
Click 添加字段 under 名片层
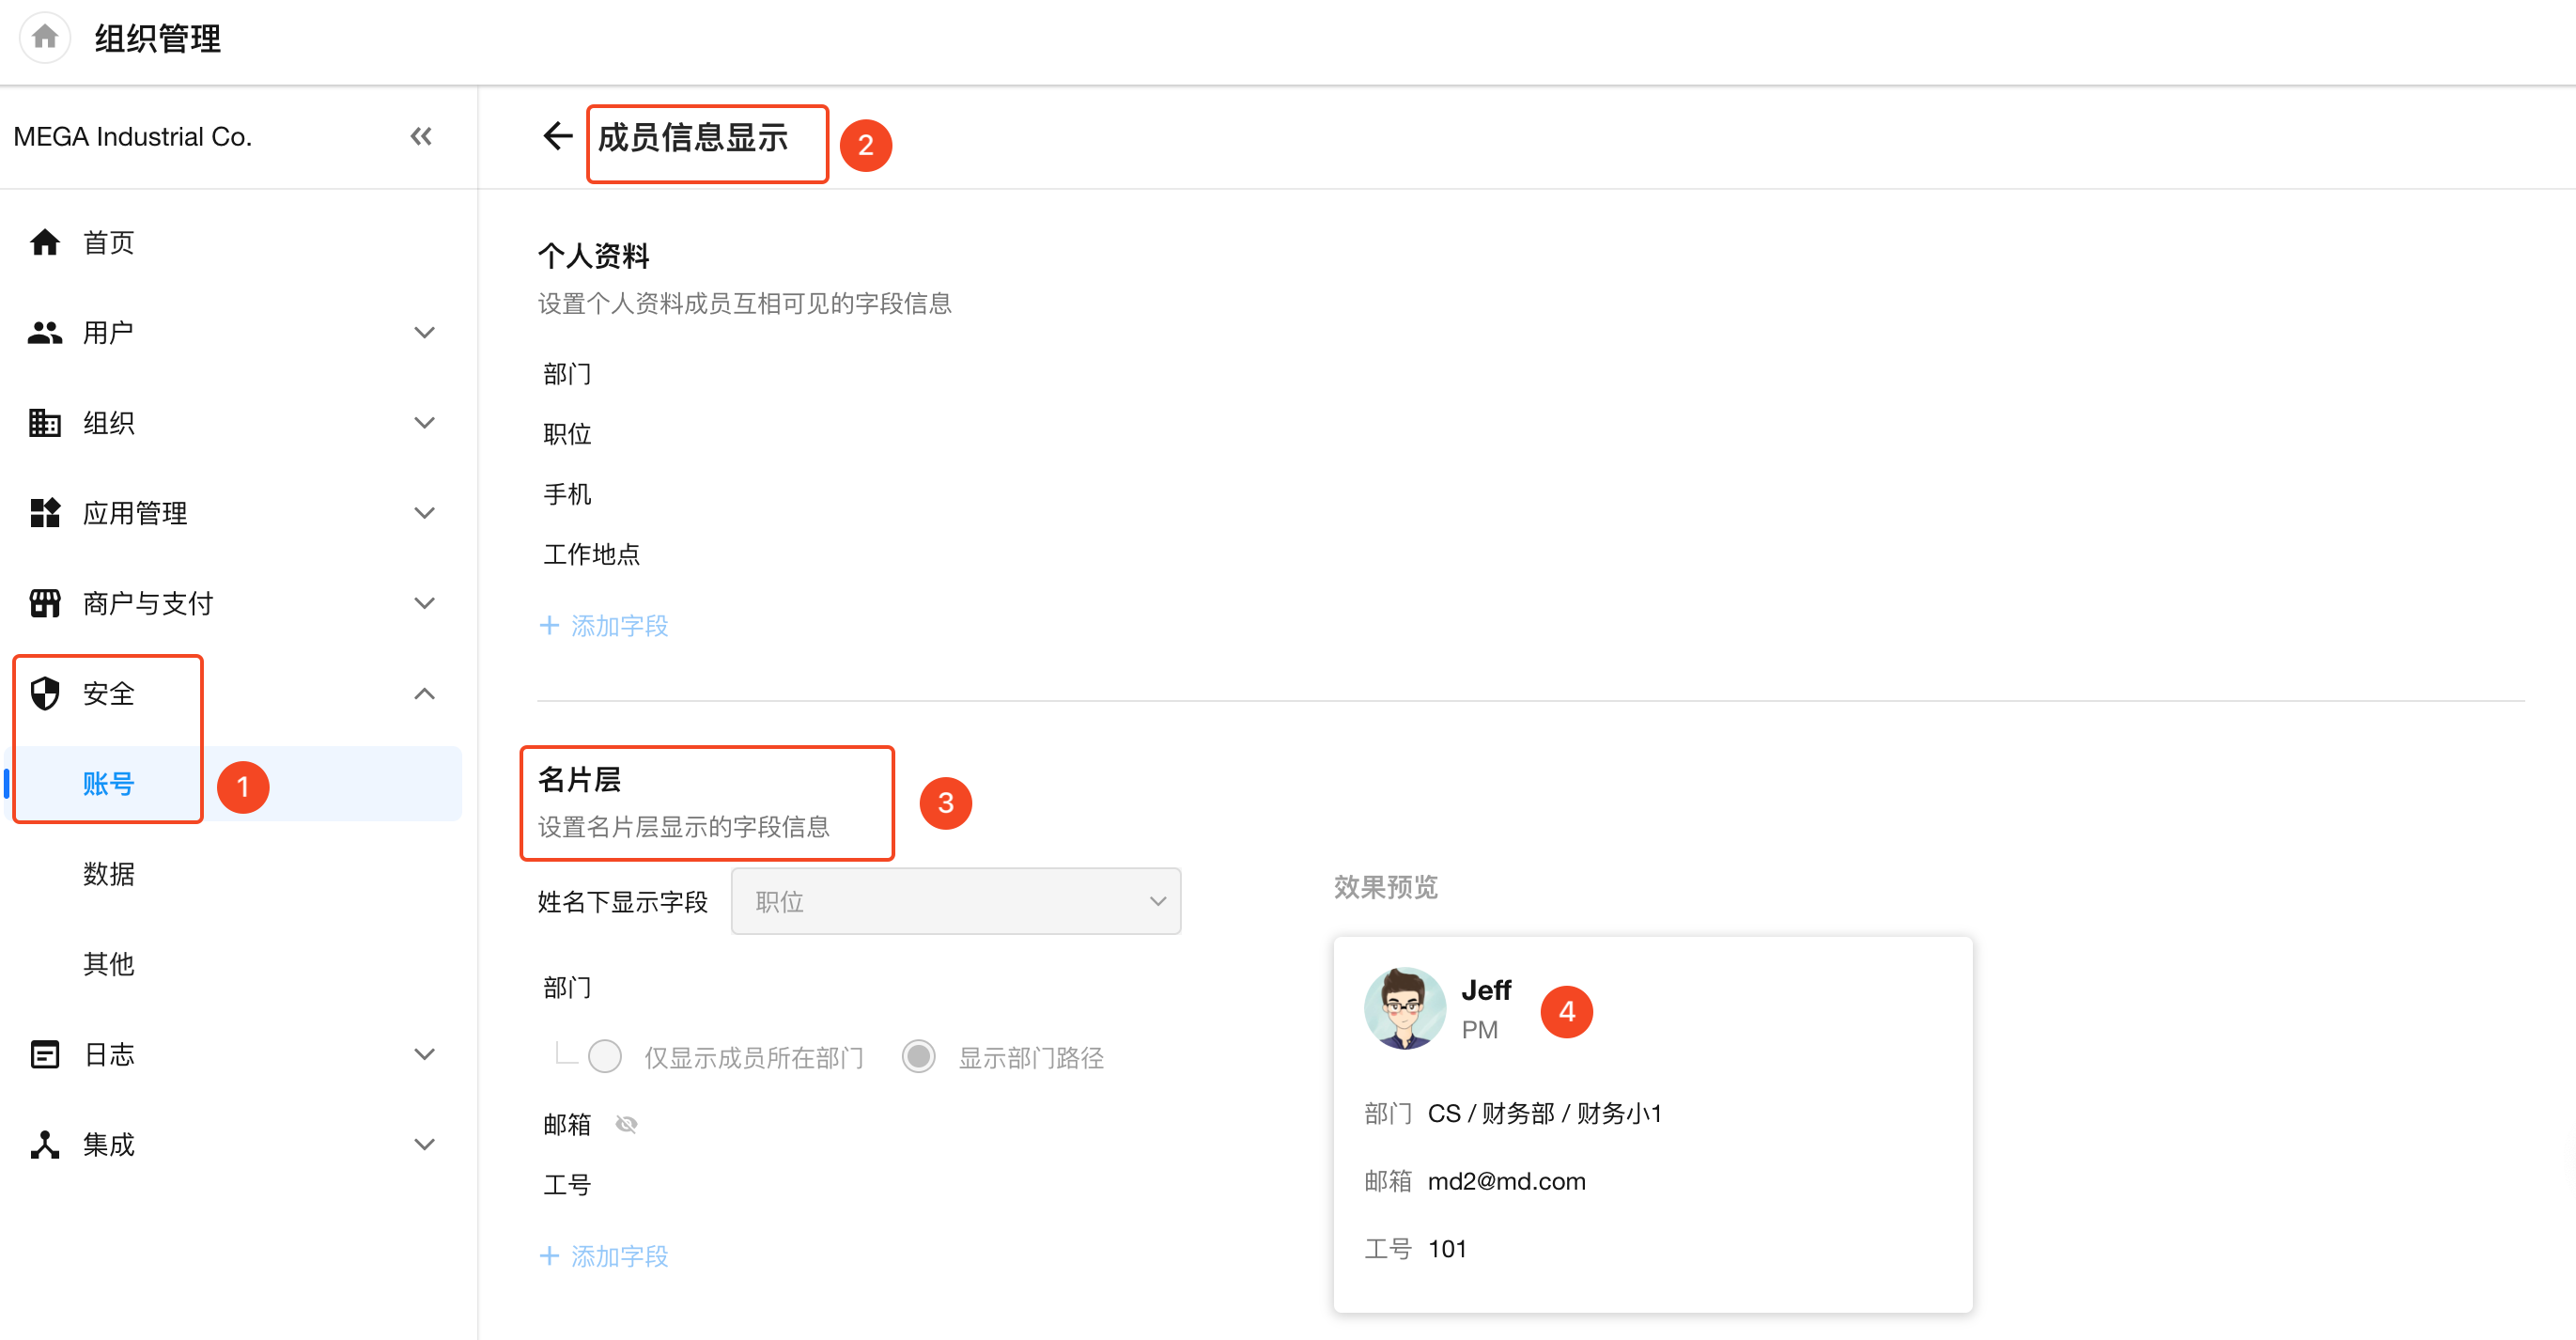point(605,1256)
